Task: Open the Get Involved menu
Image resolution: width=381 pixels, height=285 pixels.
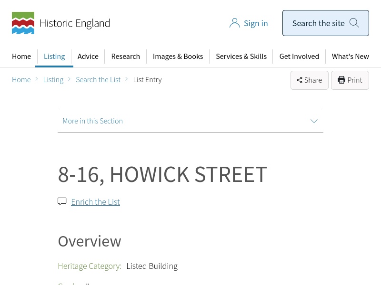Action: pos(299,56)
